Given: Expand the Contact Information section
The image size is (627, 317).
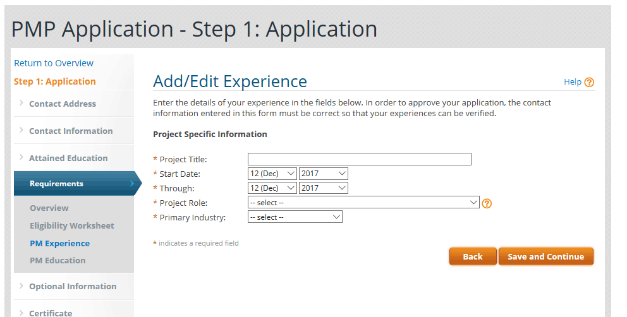Looking at the screenshot, I should (x=71, y=131).
